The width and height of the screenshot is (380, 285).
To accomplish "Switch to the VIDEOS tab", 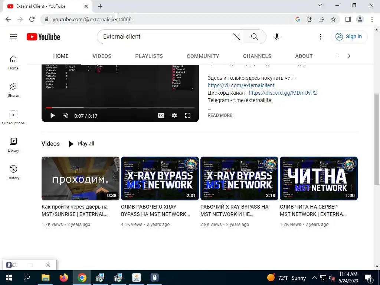I will [x=102, y=56].
